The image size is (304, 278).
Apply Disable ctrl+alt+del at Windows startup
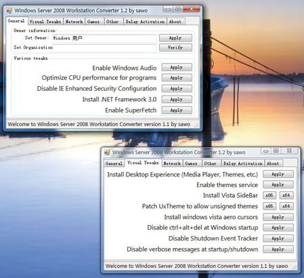278,228
